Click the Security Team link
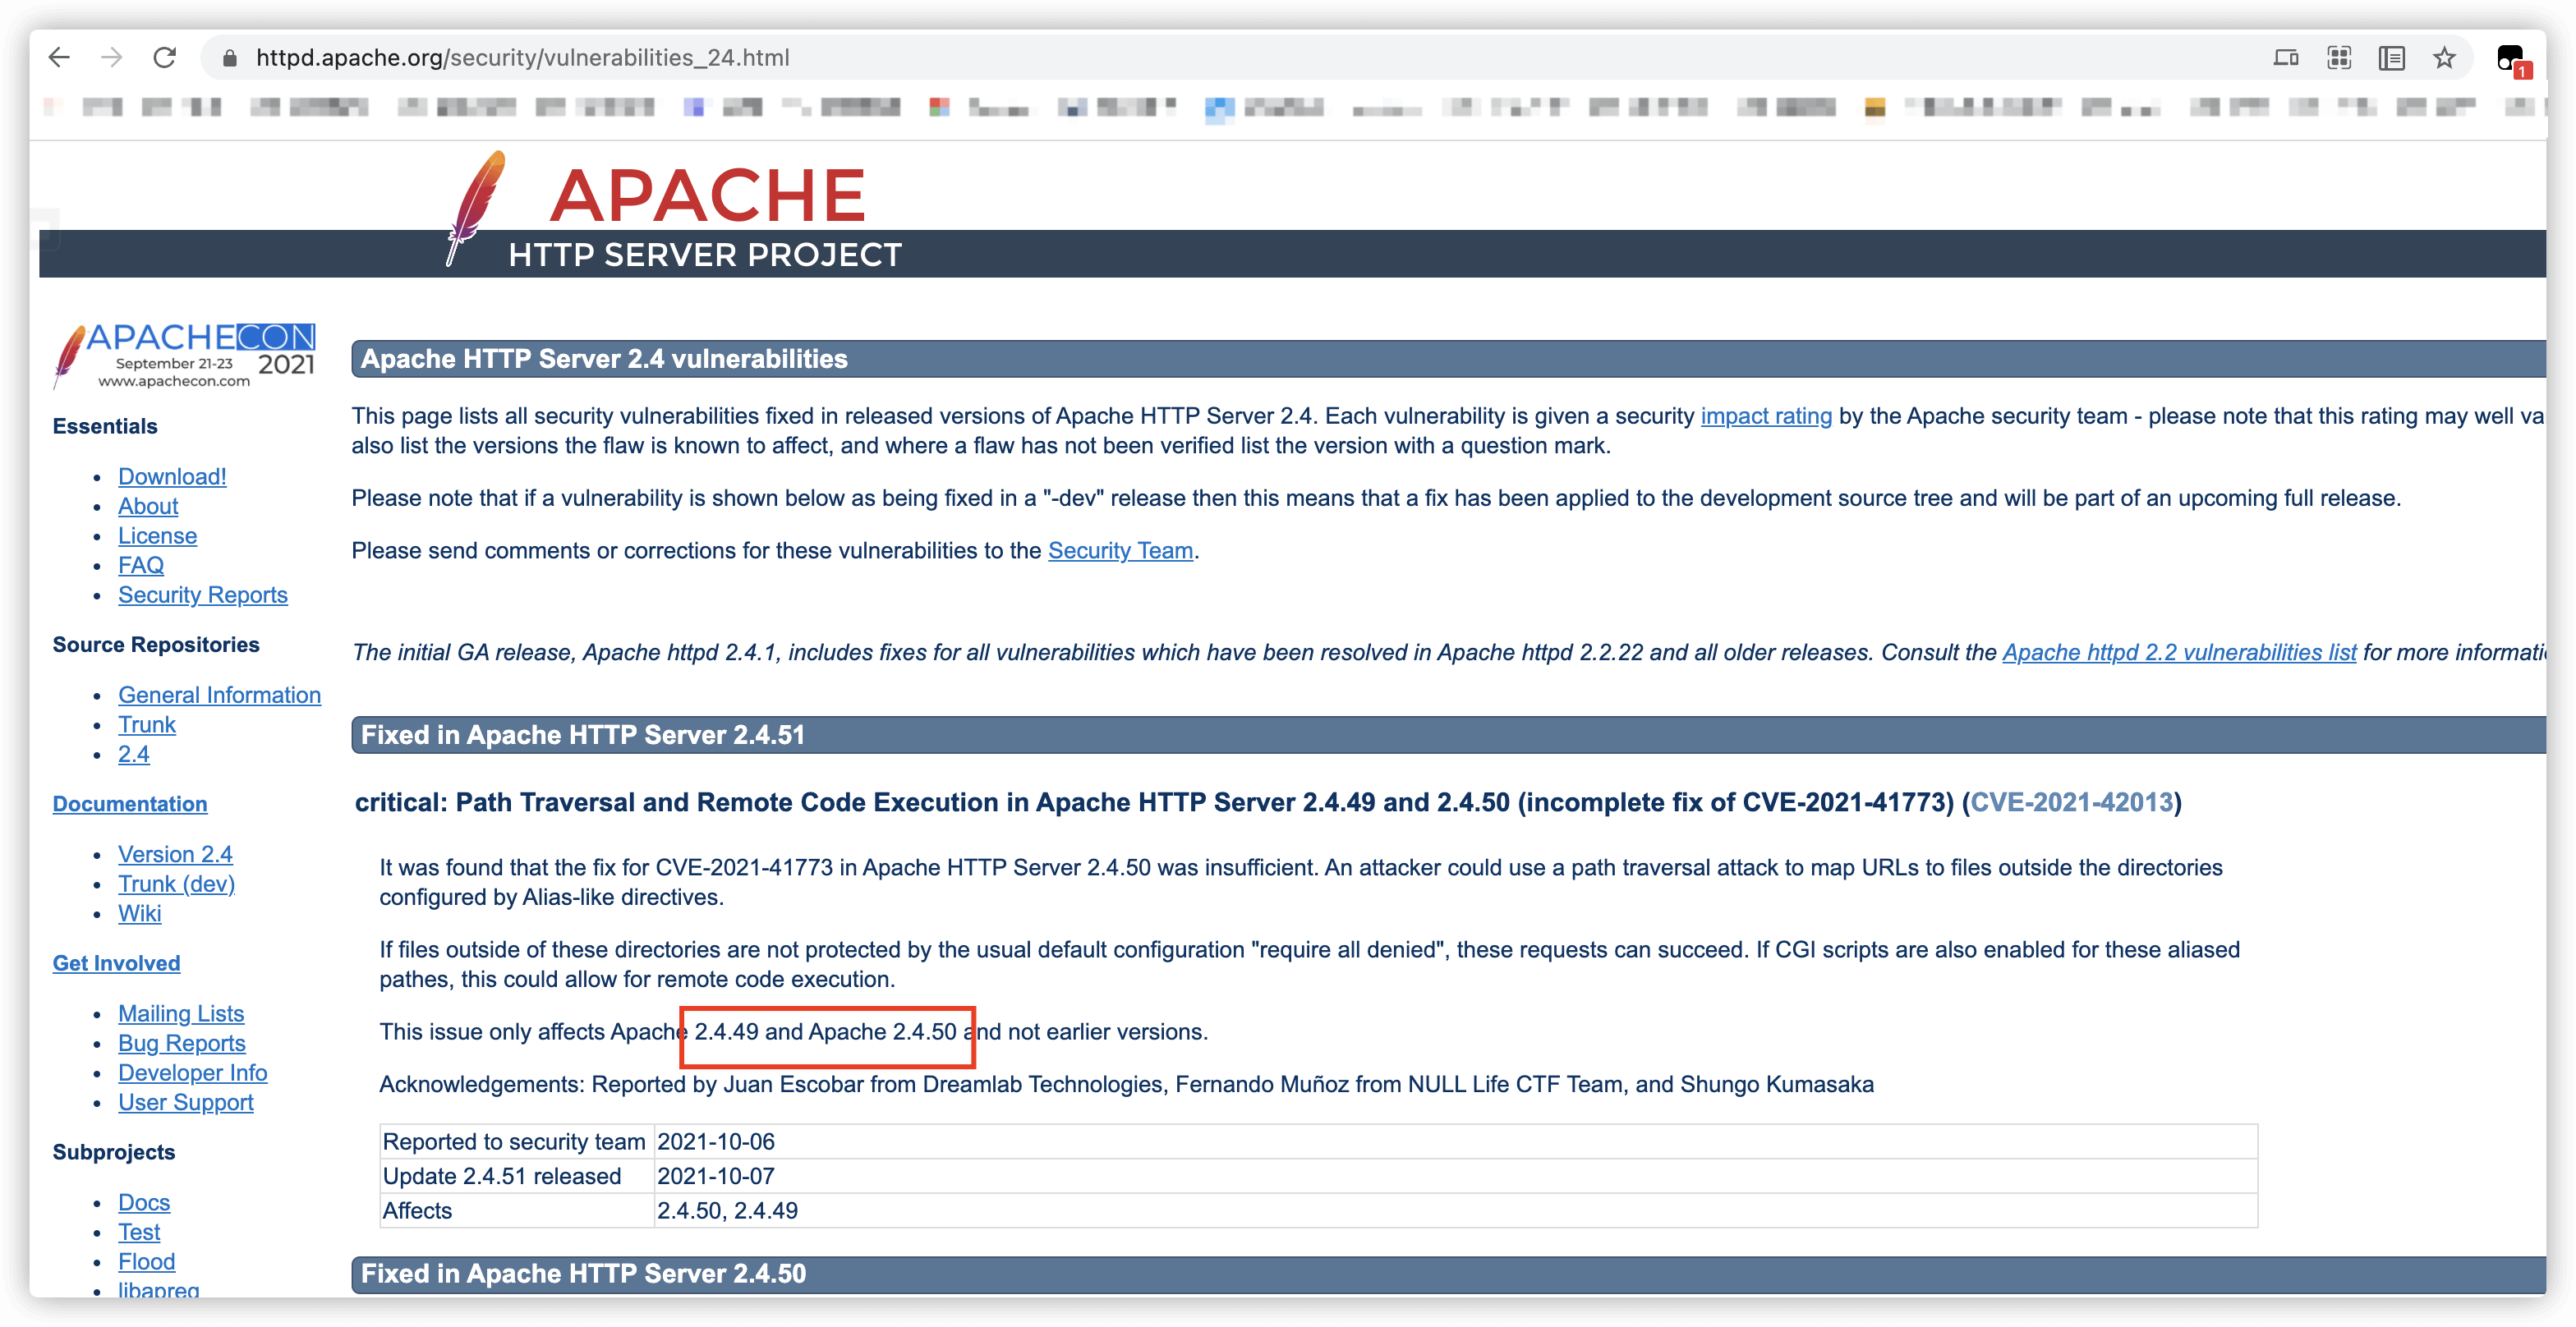This screenshot has height=1327, width=2576. [1120, 551]
